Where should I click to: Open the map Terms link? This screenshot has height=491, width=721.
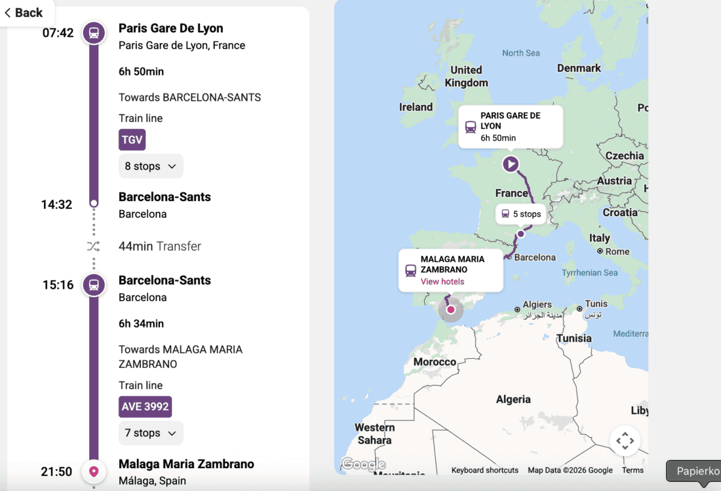(x=633, y=470)
